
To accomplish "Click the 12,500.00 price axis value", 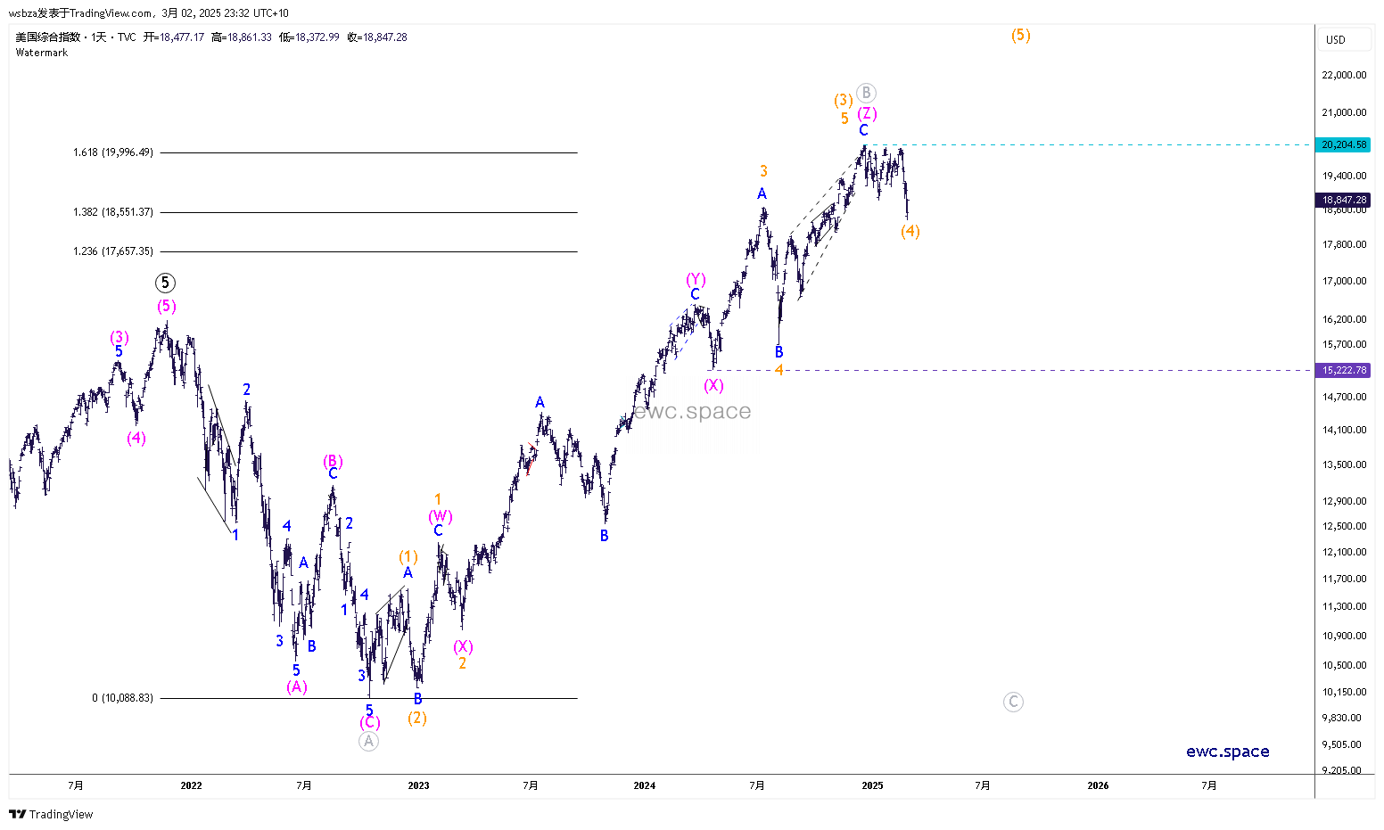I will (1344, 526).
